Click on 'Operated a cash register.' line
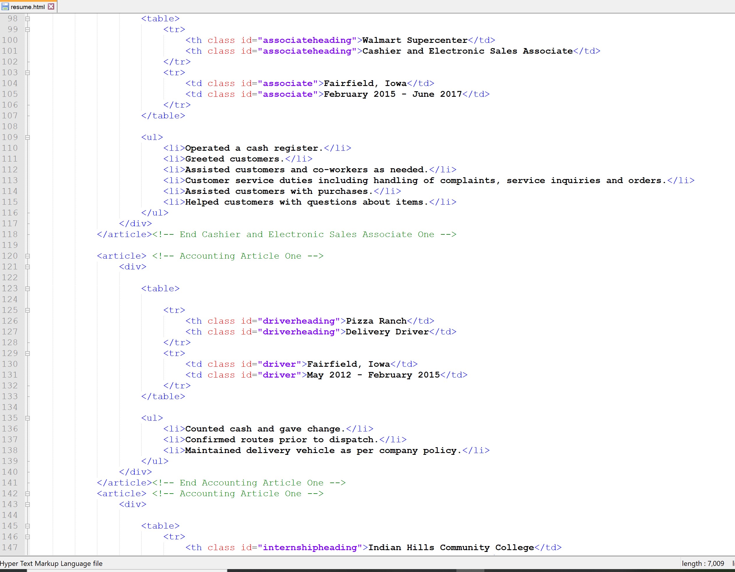Image resolution: width=735 pixels, height=572 pixels. click(254, 148)
